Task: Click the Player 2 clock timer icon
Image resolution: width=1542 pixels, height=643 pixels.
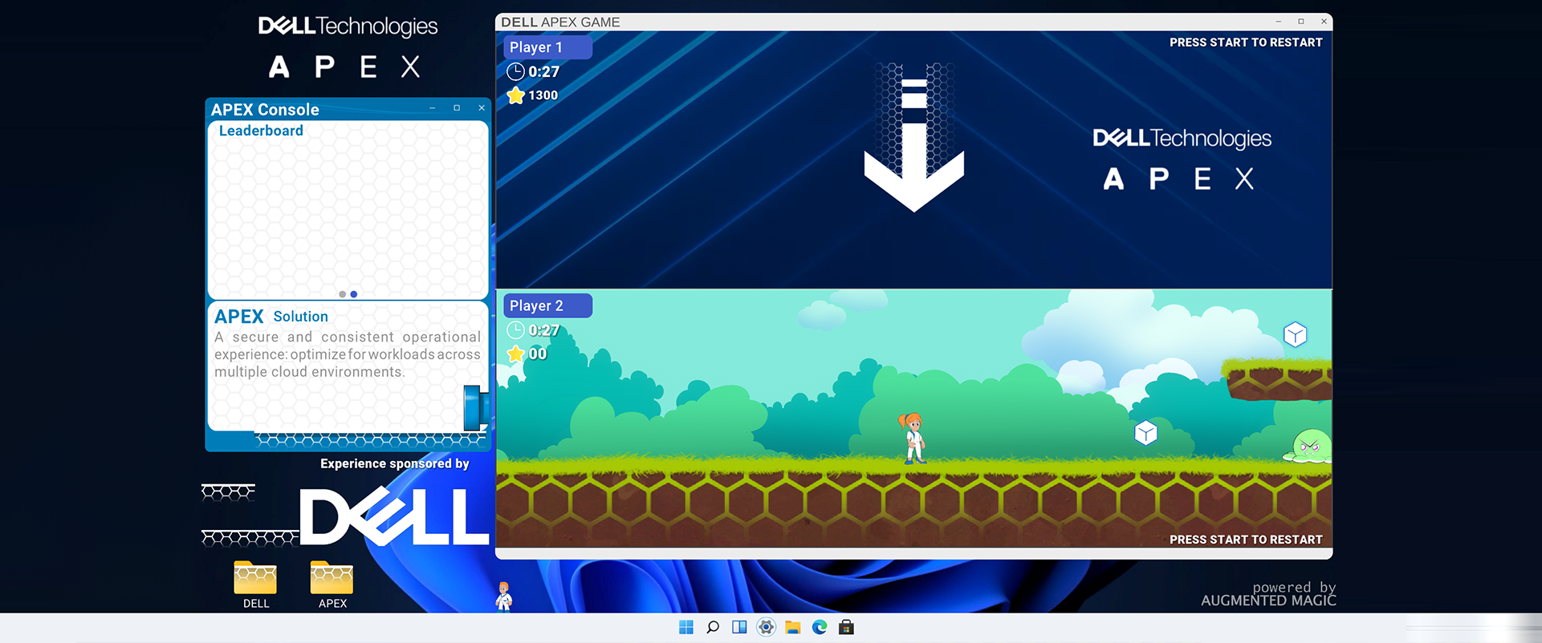Action: (x=515, y=330)
